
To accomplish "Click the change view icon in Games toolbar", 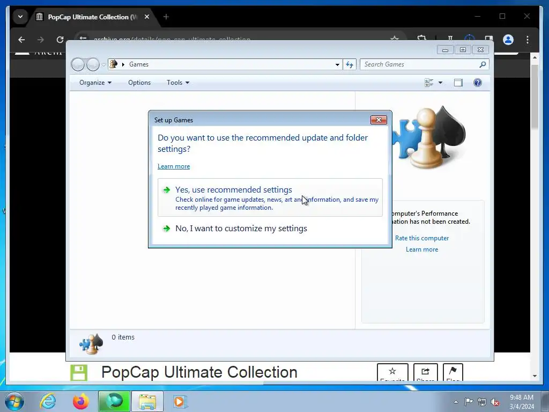I will coord(429,83).
